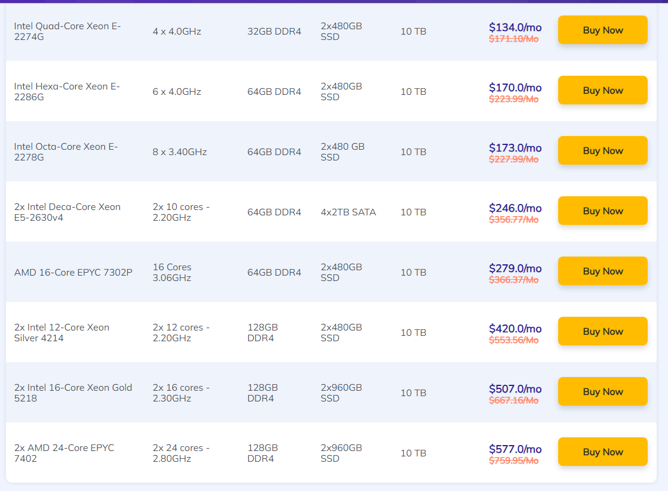Click the $246.0/mo price
Screen dimensions: 668x491
[x=515, y=208]
